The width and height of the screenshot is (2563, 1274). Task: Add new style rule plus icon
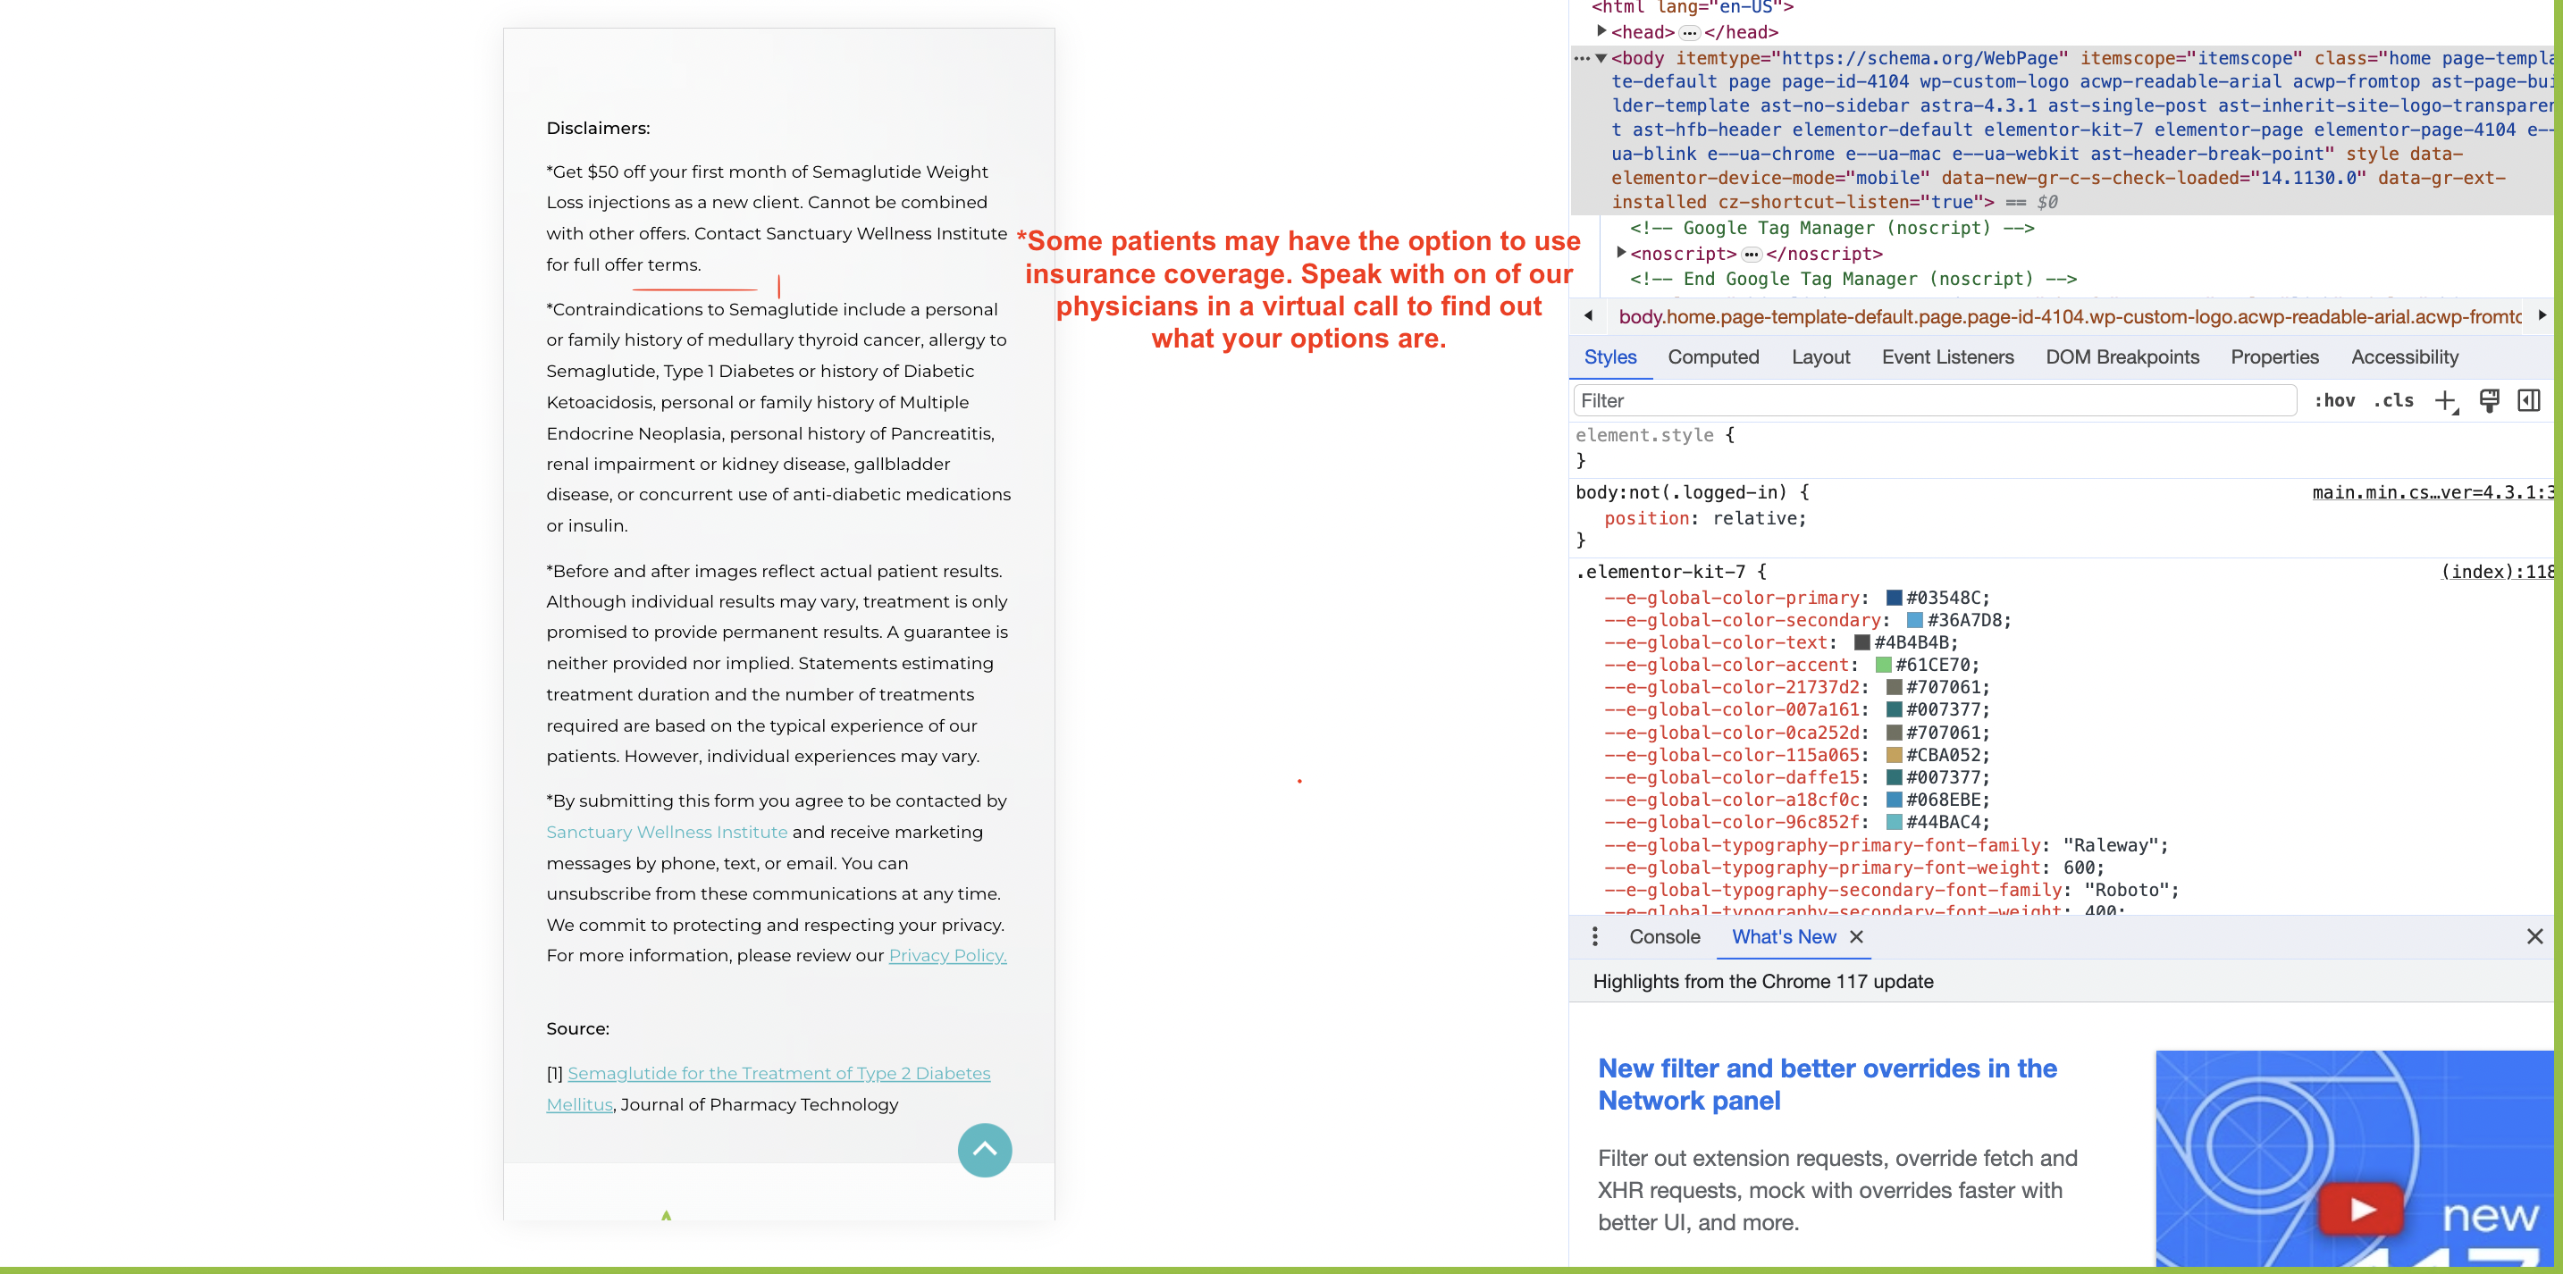tap(2446, 401)
